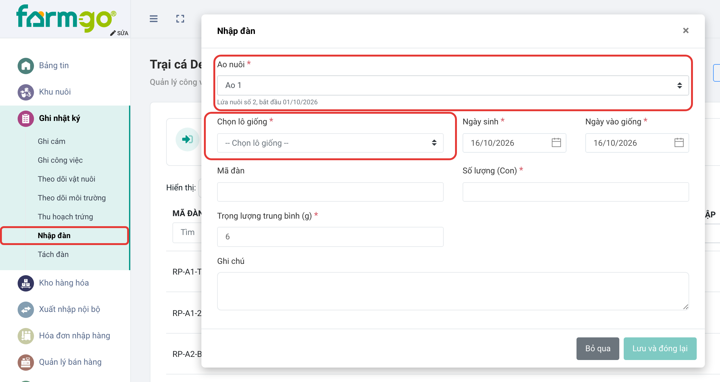Open Theo dõi vật nuôi submenu item
720x382 pixels.
[66, 179]
